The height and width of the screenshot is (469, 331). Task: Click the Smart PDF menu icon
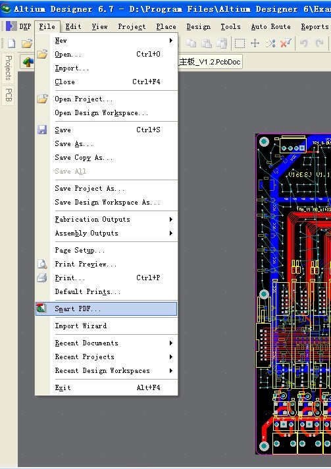(x=41, y=308)
